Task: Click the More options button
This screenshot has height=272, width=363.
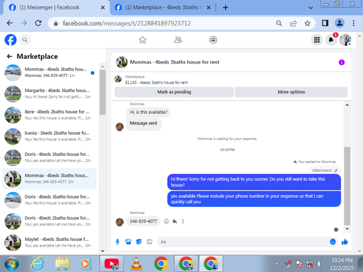Action: (x=291, y=92)
